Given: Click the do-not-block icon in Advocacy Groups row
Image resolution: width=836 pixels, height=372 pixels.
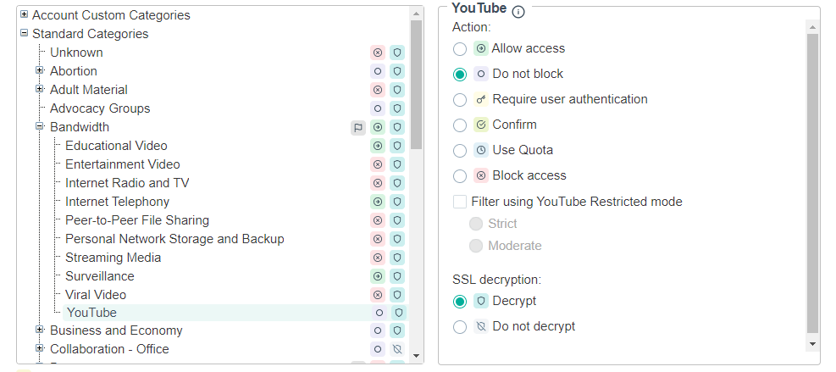Looking at the screenshot, I should click(x=378, y=108).
